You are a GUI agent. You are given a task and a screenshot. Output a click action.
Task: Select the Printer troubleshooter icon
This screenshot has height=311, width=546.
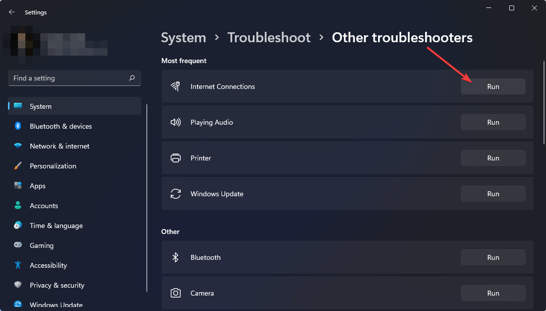coord(176,157)
